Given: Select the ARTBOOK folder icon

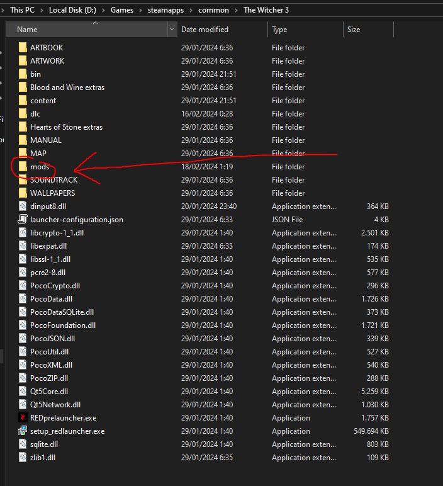Looking at the screenshot, I should click(x=23, y=47).
